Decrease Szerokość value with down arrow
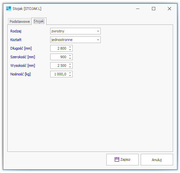The image size is (180, 173). tap(70, 59)
